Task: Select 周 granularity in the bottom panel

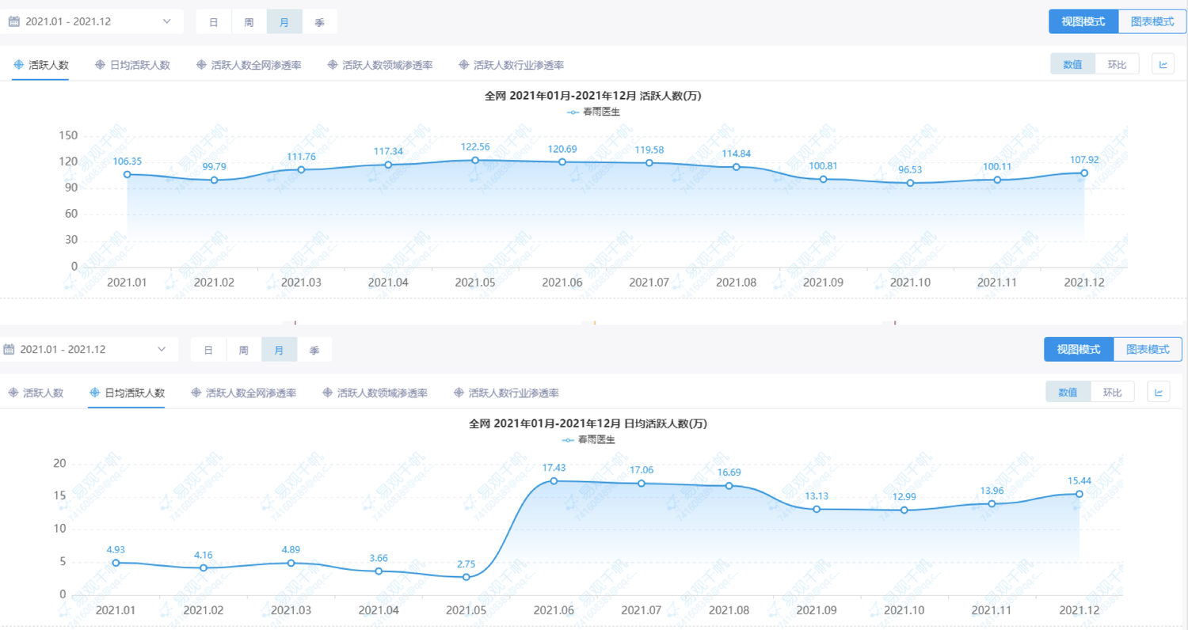Action: 244,350
